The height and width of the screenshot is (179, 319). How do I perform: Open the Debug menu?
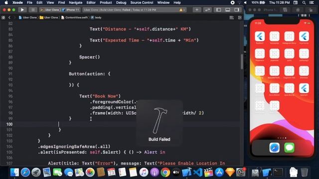(x=121, y=2)
